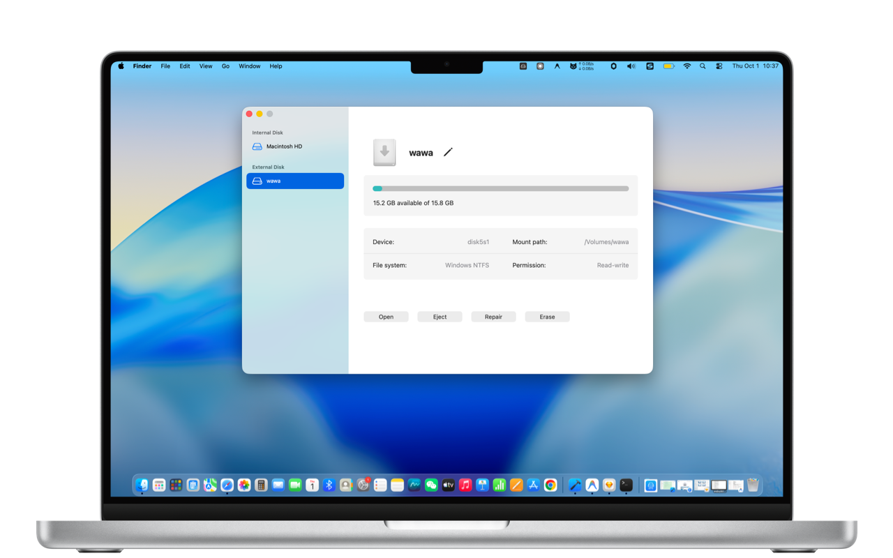Viewport: 893px width, 558px height.
Task: Open Photos from the dock
Action: 244,485
